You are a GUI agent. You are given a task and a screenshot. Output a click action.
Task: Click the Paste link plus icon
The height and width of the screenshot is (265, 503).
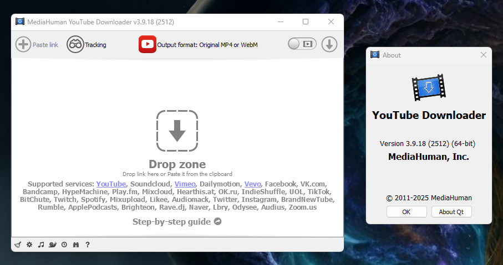[x=23, y=44]
